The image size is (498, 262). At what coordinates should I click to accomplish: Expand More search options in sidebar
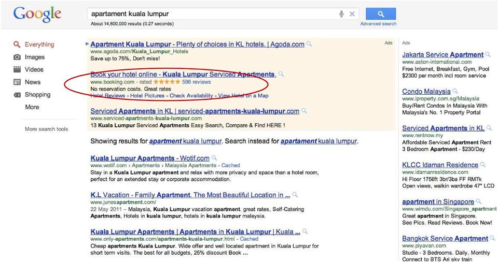tap(32, 107)
